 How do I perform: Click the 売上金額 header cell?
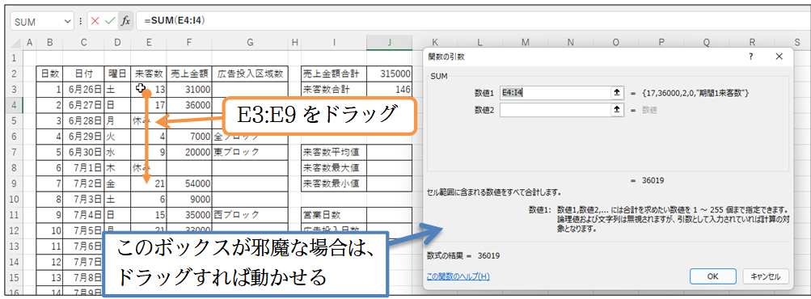click(189, 74)
